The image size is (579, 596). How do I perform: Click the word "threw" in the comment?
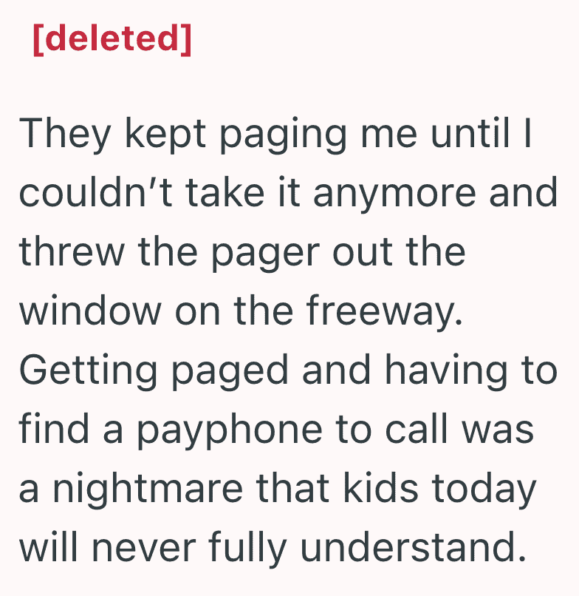point(72,251)
